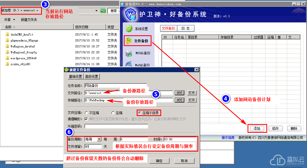
Task: Click the 存储目录 column header
Action: [235, 37]
